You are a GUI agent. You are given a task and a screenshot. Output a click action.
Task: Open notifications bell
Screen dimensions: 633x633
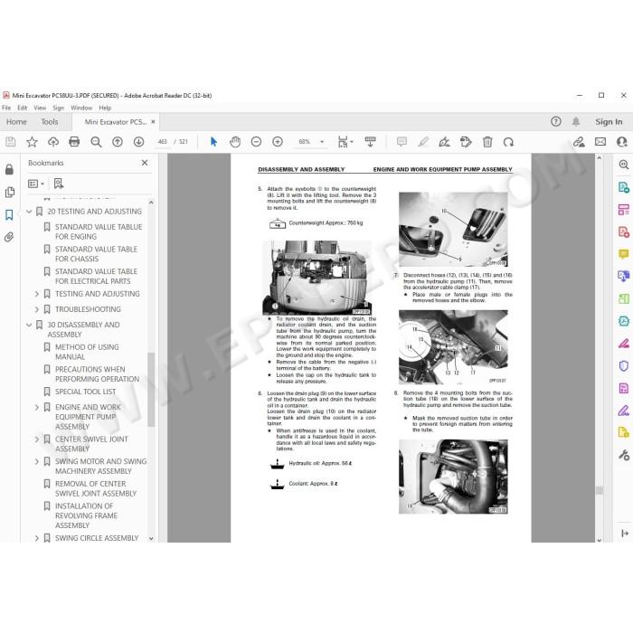click(576, 121)
